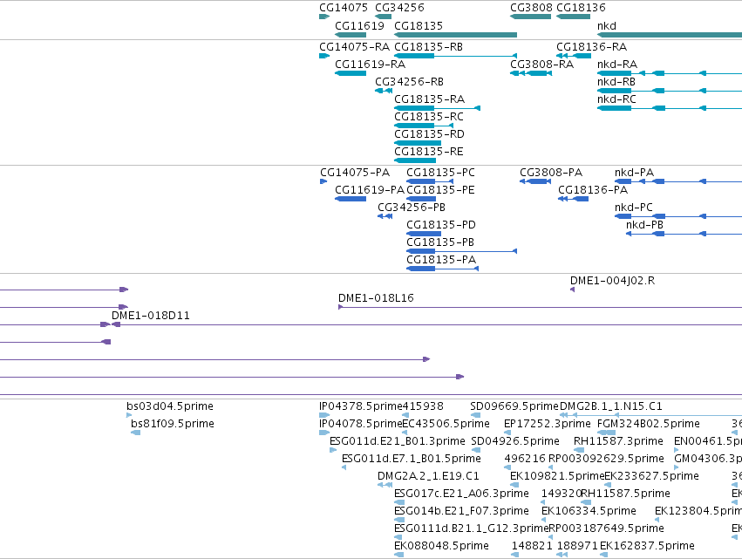Click transcript nkd-RA label
Screen dimensions: 742x559
tap(617, 65)
